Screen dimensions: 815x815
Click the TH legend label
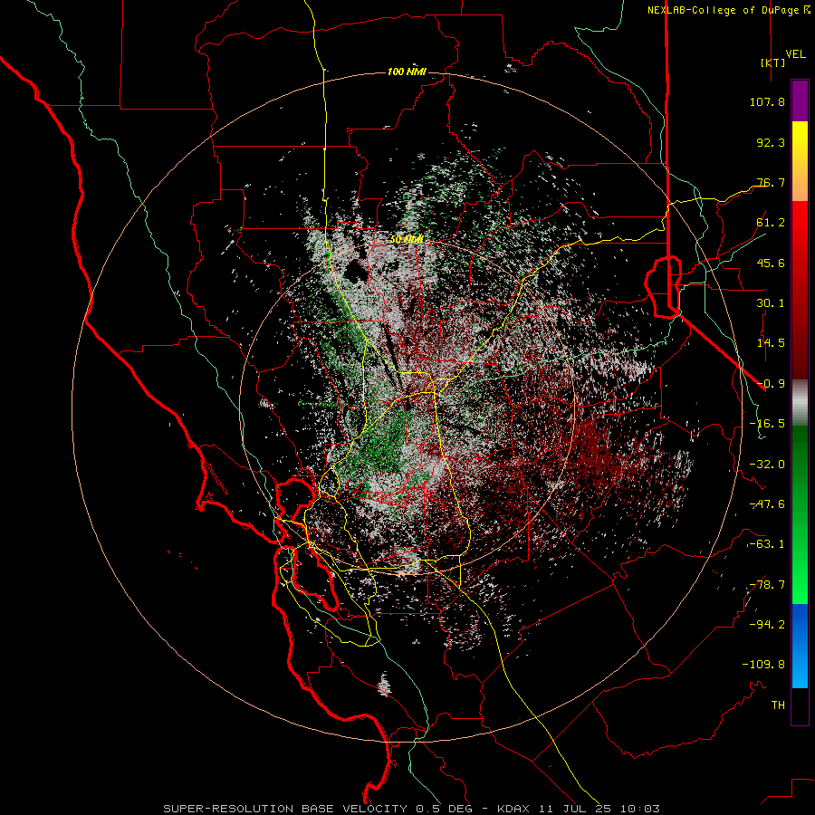pos(778,705)
